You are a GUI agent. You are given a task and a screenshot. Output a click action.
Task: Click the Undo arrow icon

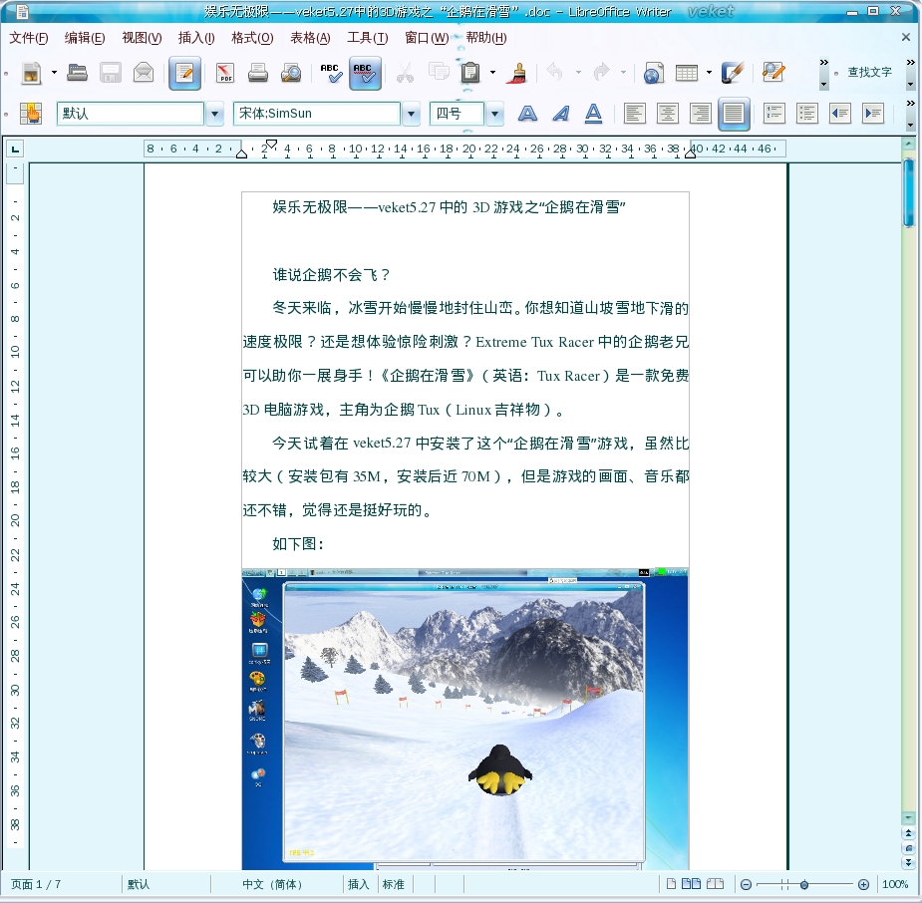tap(554, 73)
